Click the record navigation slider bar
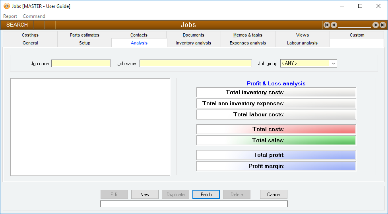This screenshot has width=388, height=214. 354,26
